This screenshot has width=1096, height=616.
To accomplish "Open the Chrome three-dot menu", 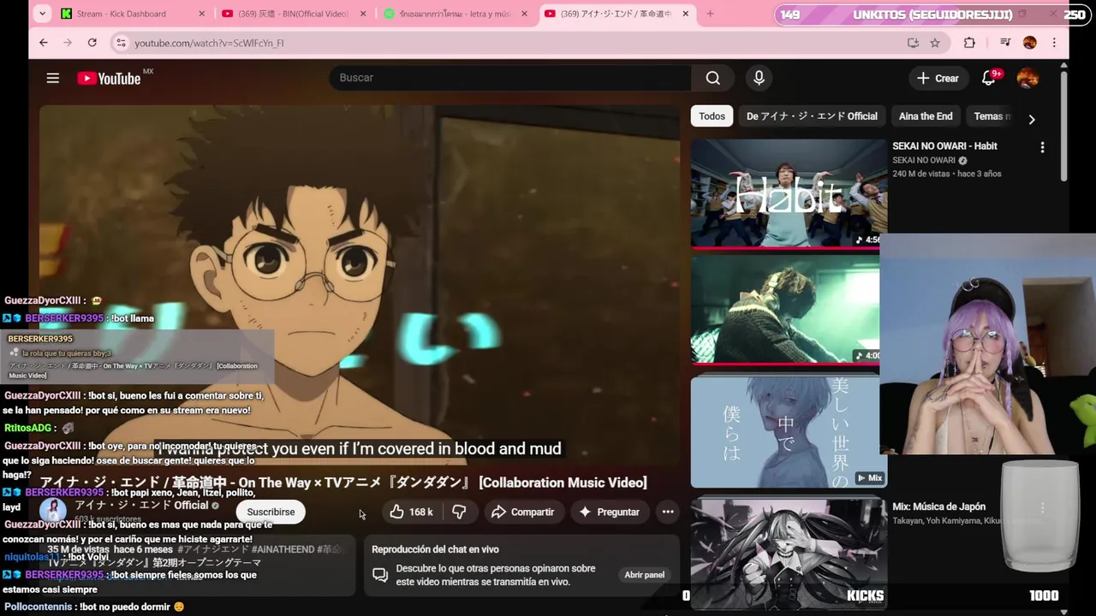I will [x=1054, y=43].
